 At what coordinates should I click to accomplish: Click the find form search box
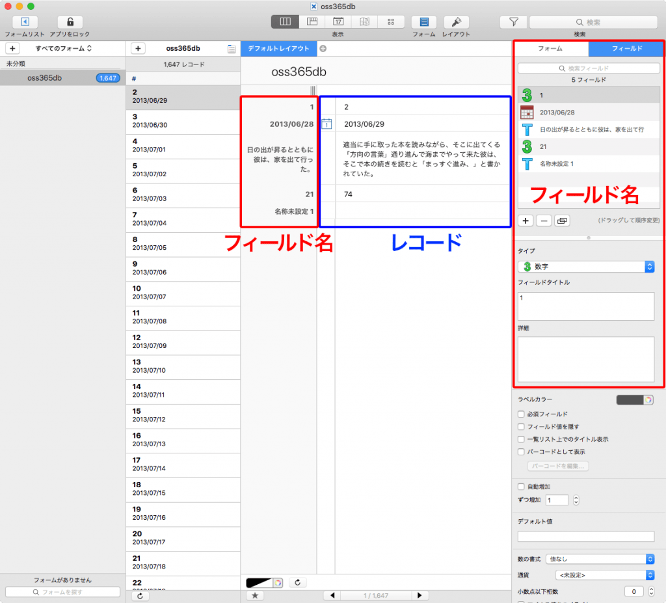click(x=63, y=592)
